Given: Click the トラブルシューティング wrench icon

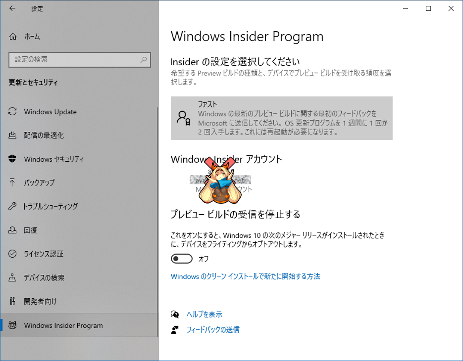Looking at the screenshot, I should pos(12,206).
